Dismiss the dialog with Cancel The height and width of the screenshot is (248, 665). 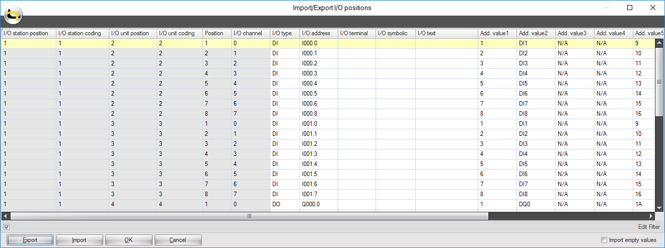click(x=178, y=240)
